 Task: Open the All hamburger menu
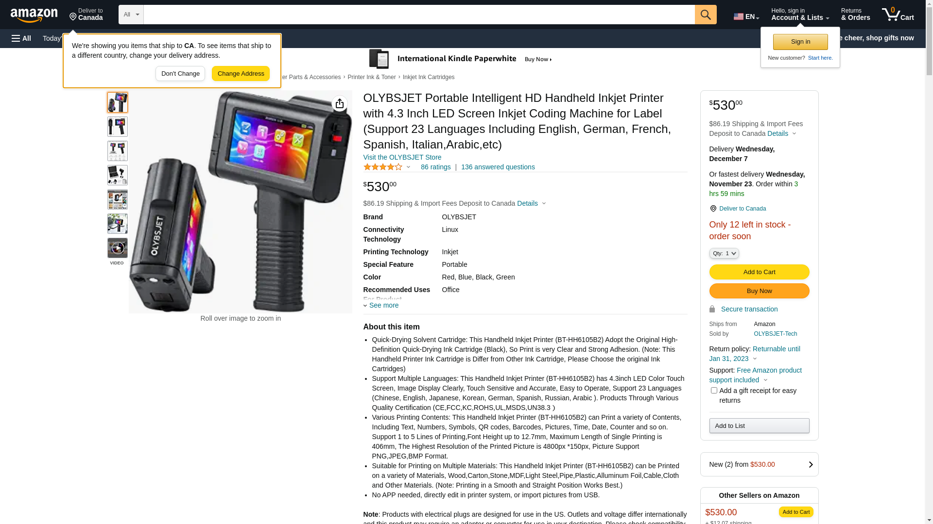(21, 38)
